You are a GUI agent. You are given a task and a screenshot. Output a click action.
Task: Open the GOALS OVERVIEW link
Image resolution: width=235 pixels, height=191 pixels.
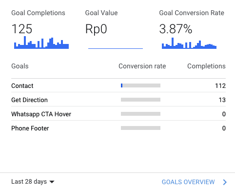tap(188, 182)
